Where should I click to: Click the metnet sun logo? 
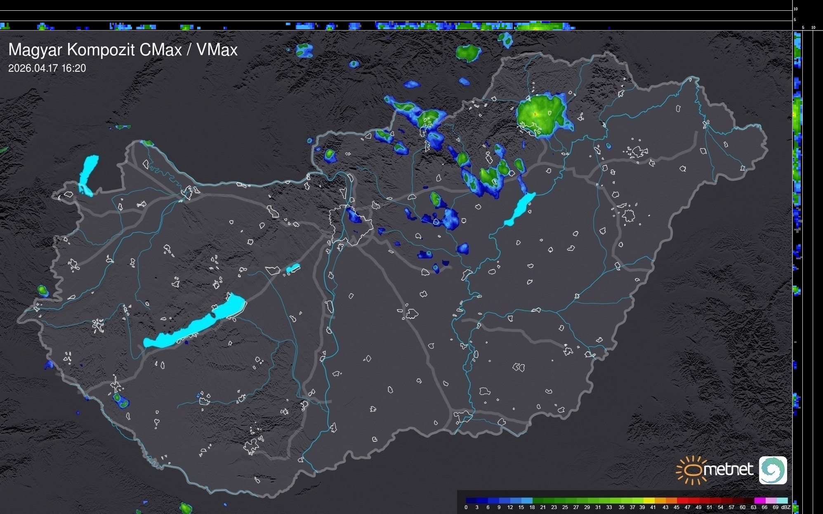pos(691,470)
